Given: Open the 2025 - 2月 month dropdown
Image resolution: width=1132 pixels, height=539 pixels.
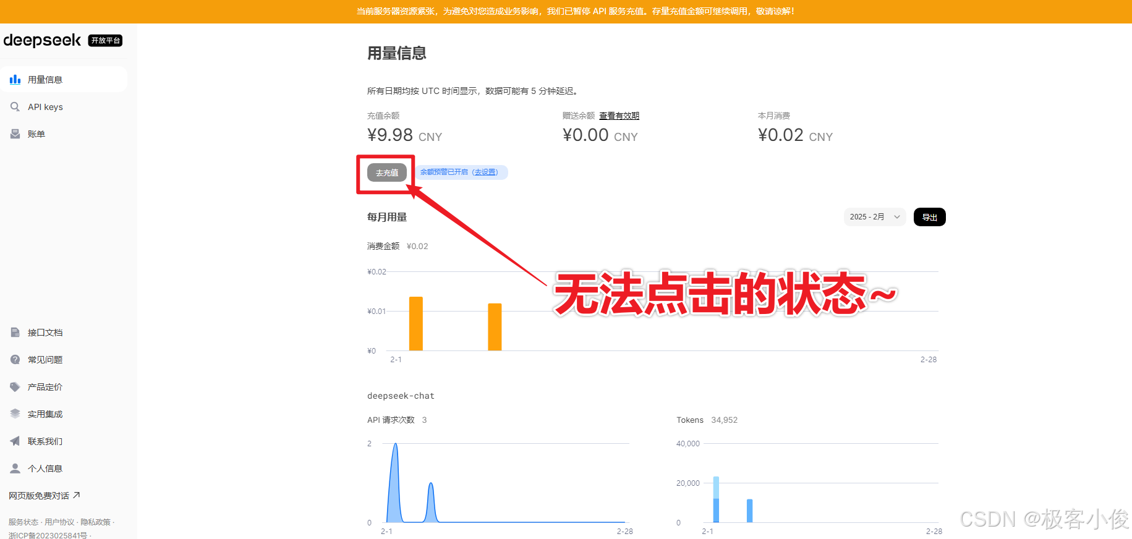Looking at the screenshot, I should pos(875,217).
